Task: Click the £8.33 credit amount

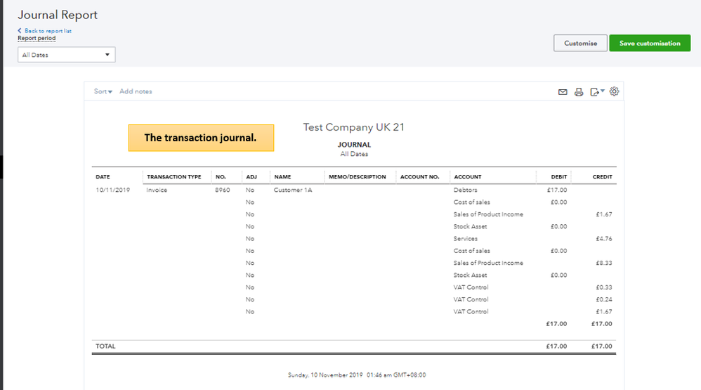Action: coord(604,263)
